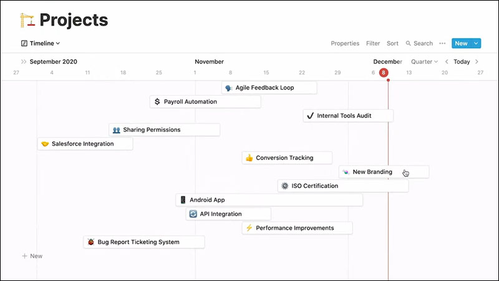Open the three-dots more options menu

pyautogui.click(x=442, y=43)
